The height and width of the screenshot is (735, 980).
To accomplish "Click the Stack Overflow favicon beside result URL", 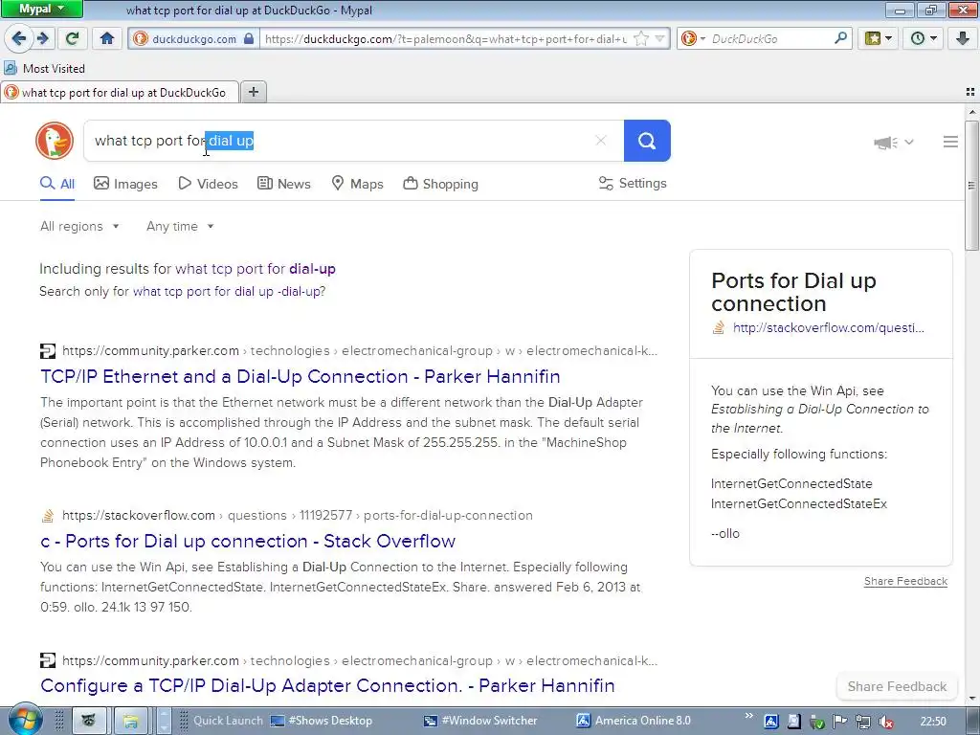I will (48, 516).
